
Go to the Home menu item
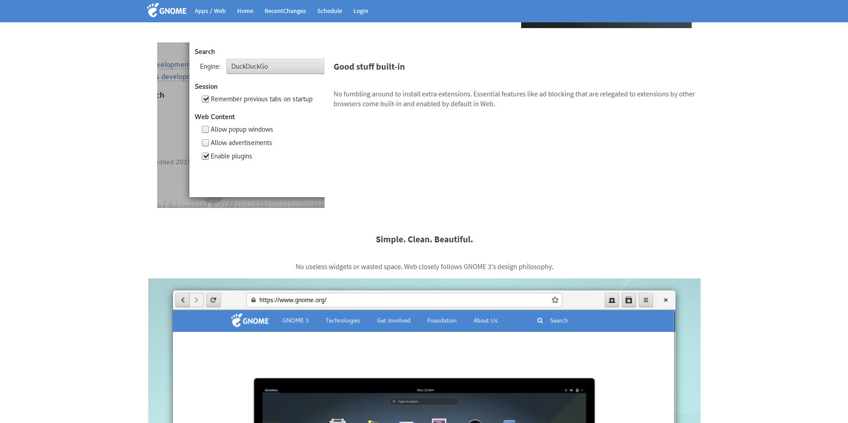point(245,11)
